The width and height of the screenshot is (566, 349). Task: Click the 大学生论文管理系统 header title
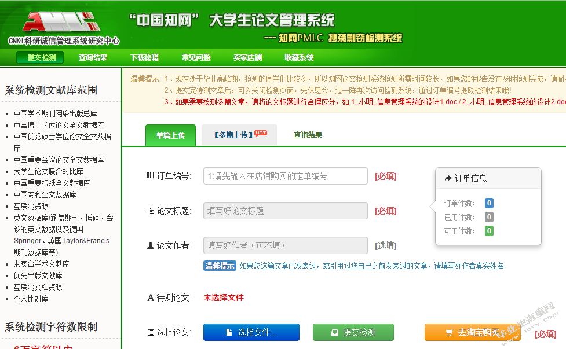[x=272, y=20]
